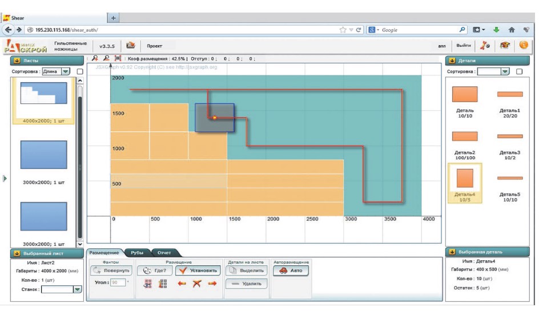Click the zoom in magnifier icon
The image size is (543, 315).
pos(95,58)
